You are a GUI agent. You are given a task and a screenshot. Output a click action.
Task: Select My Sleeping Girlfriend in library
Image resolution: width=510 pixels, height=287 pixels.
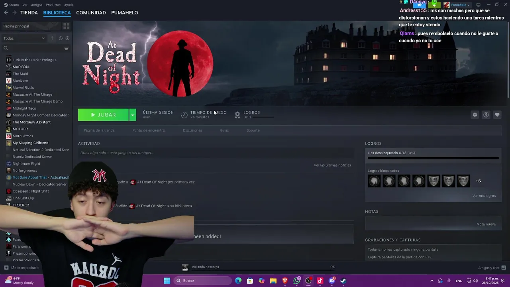click(x=30, y=143)
